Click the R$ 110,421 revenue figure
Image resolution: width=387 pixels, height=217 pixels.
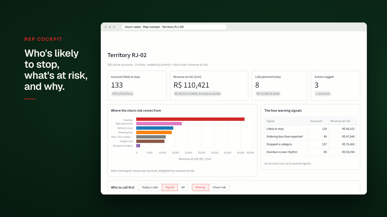(x=191, y=85)
